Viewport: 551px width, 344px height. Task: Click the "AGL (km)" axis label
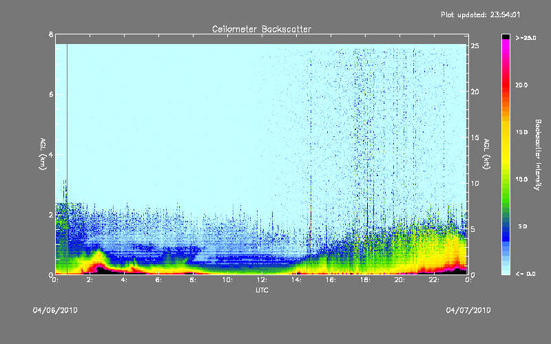[43, 154]
